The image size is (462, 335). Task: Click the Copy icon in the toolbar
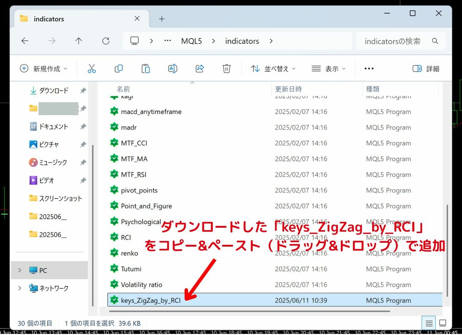point(119,68)
